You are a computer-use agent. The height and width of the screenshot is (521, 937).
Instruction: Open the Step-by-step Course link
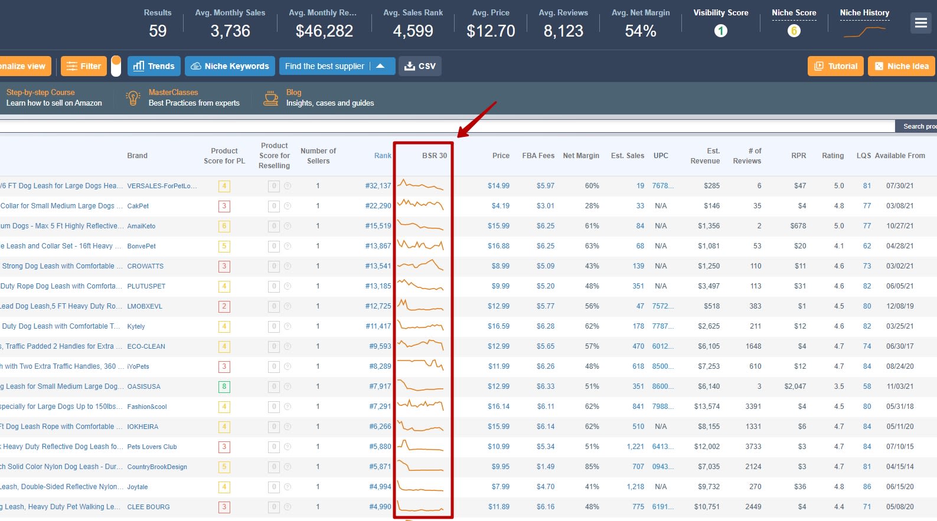tap(41, 92)
